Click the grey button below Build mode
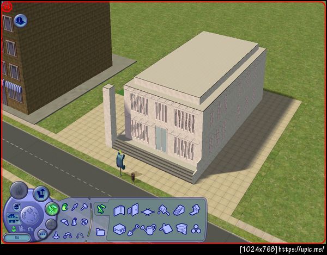Viewport: 327px width, 255px height. [51, 224]
